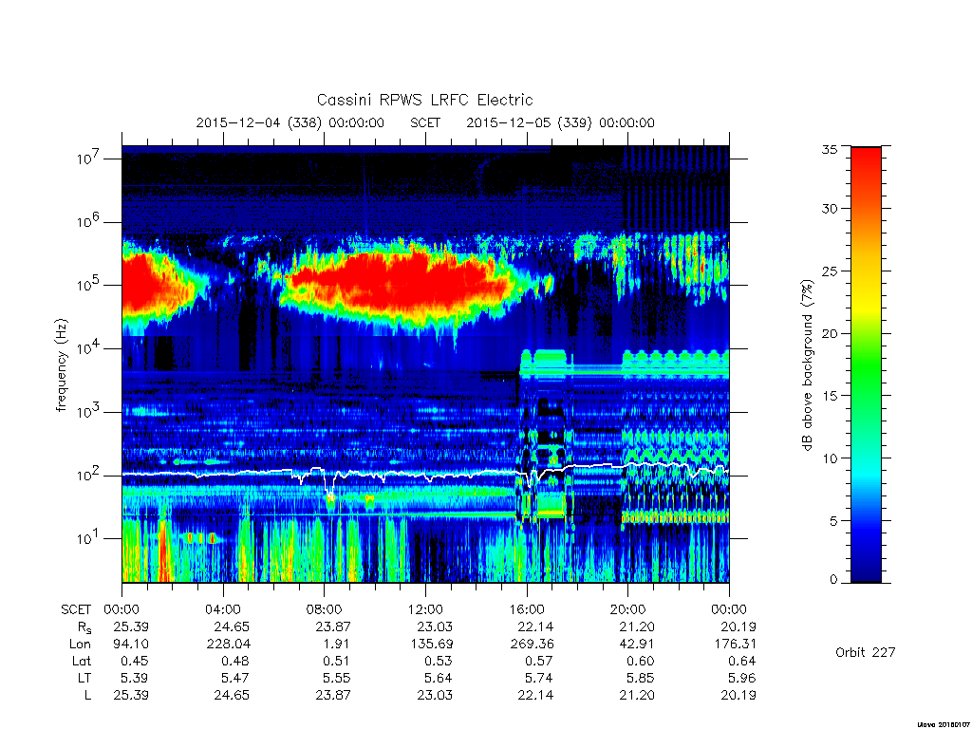This screenshot has width=972, height=729.
Task: Click the 12:00 time tick label
Action: coord(425,609)
